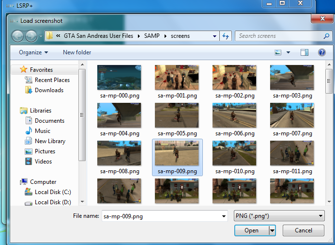This screenshot has width=335, height=245.
Task: Create a New folder
Action: pos(77,52)
